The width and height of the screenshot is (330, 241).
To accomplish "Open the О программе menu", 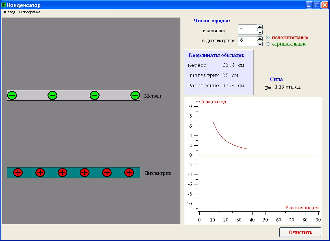I will point(30,12).
